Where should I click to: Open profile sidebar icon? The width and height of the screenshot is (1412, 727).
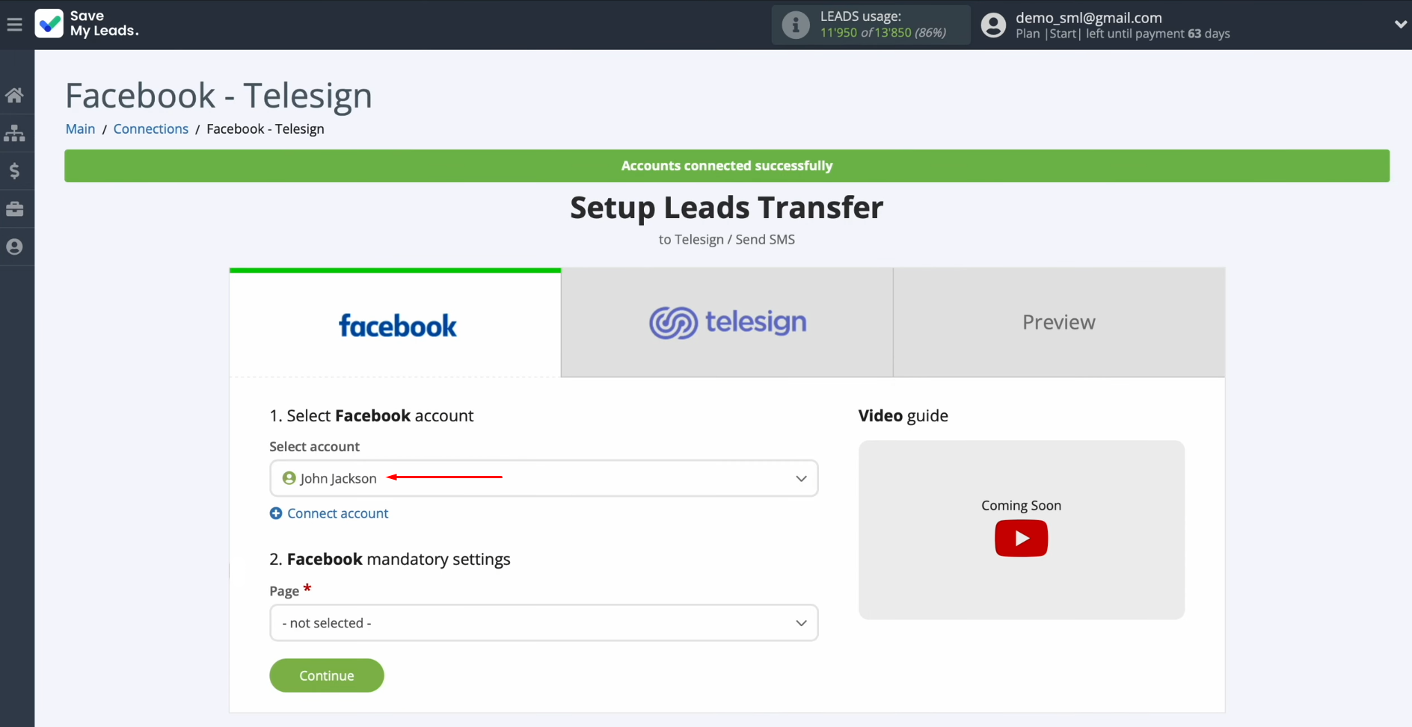click(14, 247)
